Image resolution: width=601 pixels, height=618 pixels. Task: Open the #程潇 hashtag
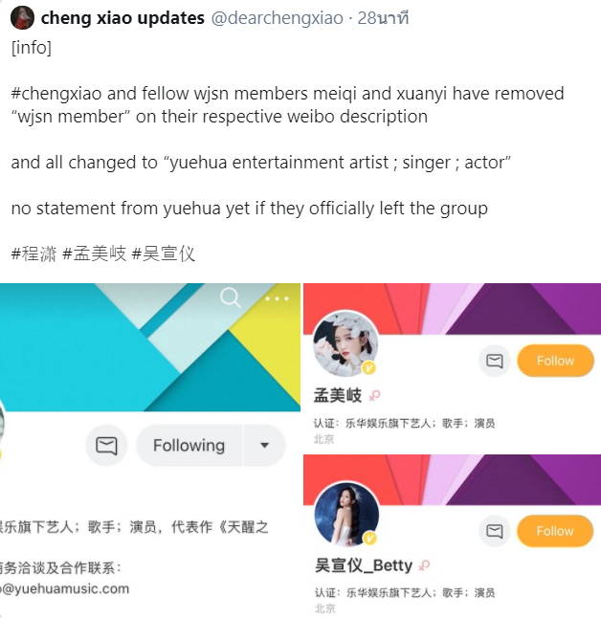click(x=33, y=254)
